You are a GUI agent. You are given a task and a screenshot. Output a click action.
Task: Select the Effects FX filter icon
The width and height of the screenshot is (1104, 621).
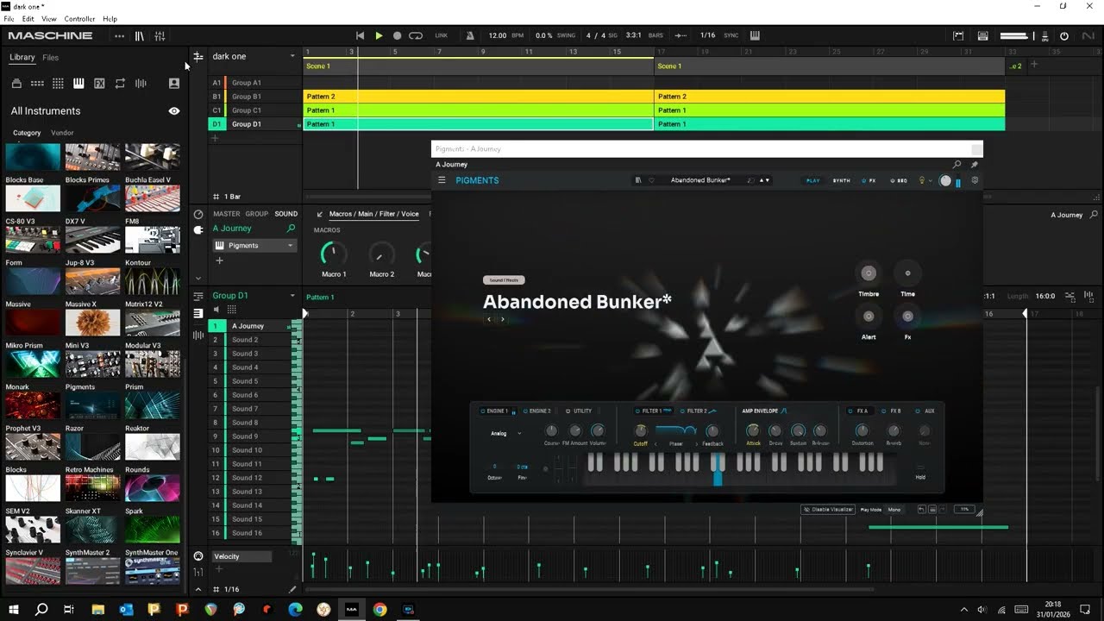(99, 84)
